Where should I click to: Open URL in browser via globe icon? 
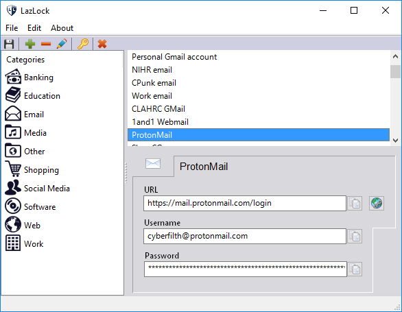pyautogui.click(x=377, y=203)
